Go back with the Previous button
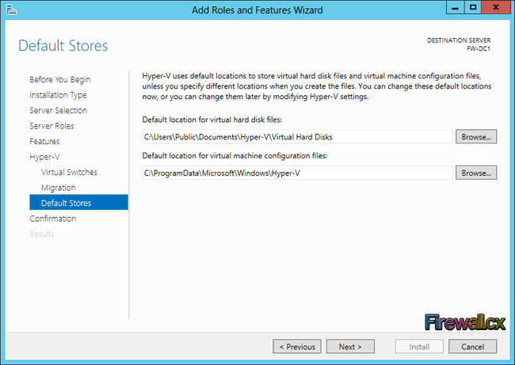 coord(297,347)
